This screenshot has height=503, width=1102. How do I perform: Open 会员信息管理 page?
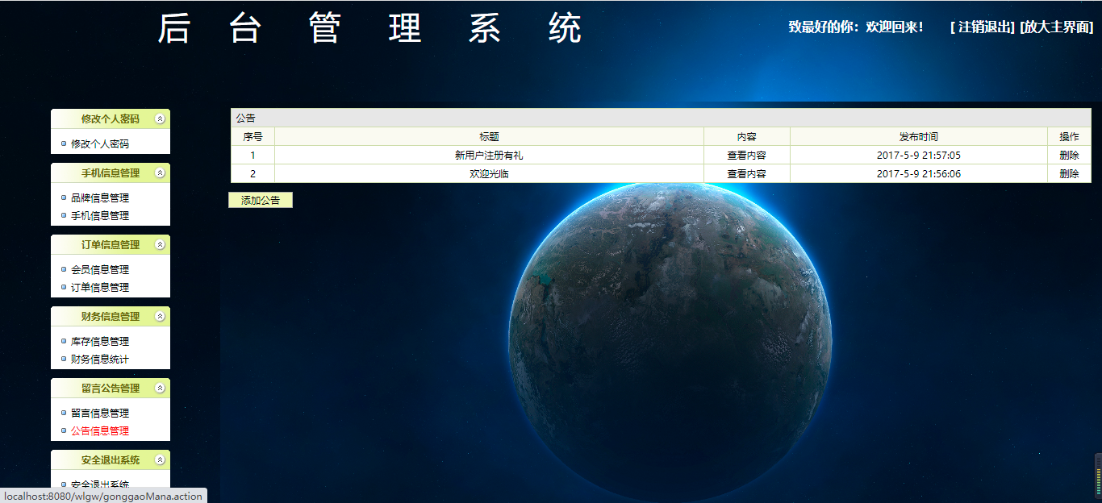[100, 269]
